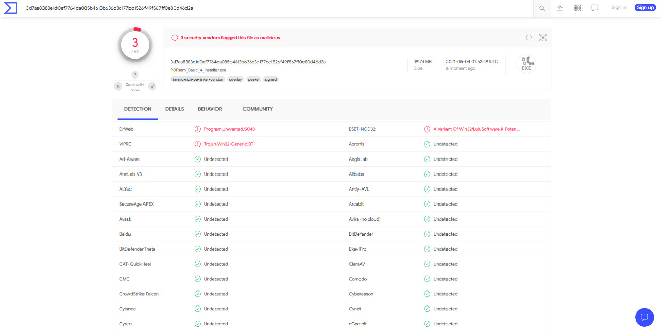Open the Behavior tab
663x335 pixels.
[210, 109]
